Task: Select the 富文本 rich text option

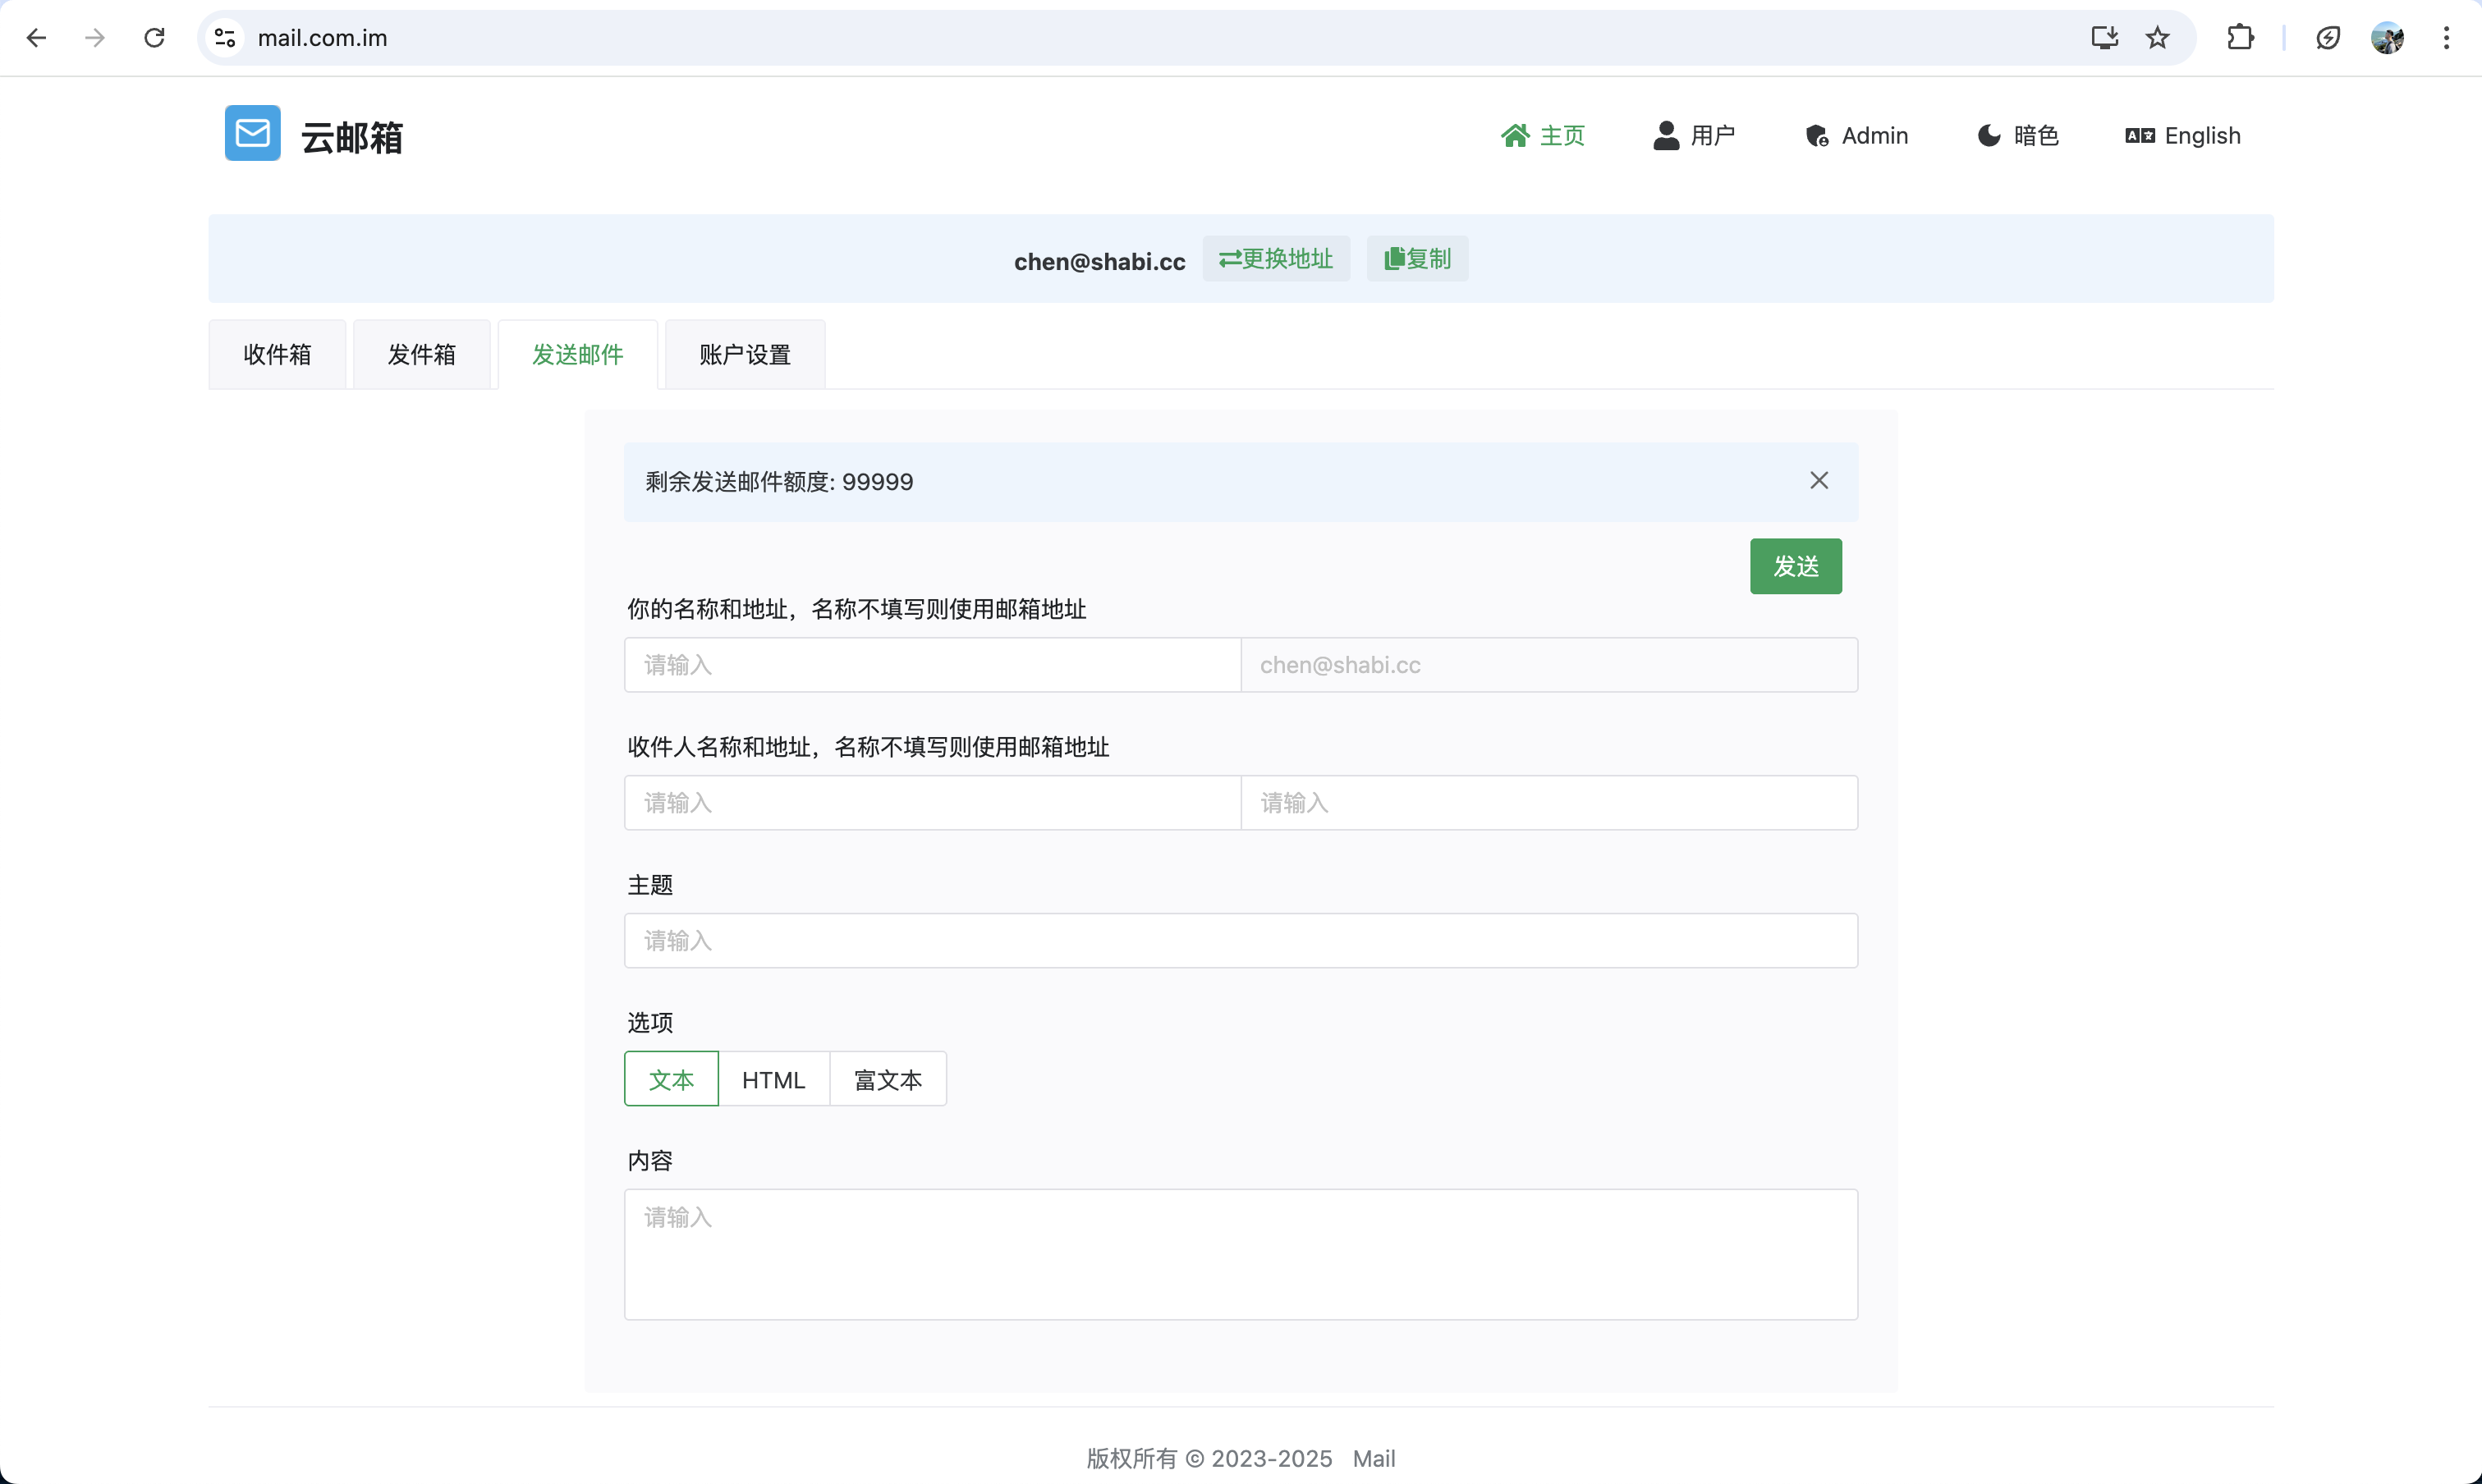Action: 887,1078
